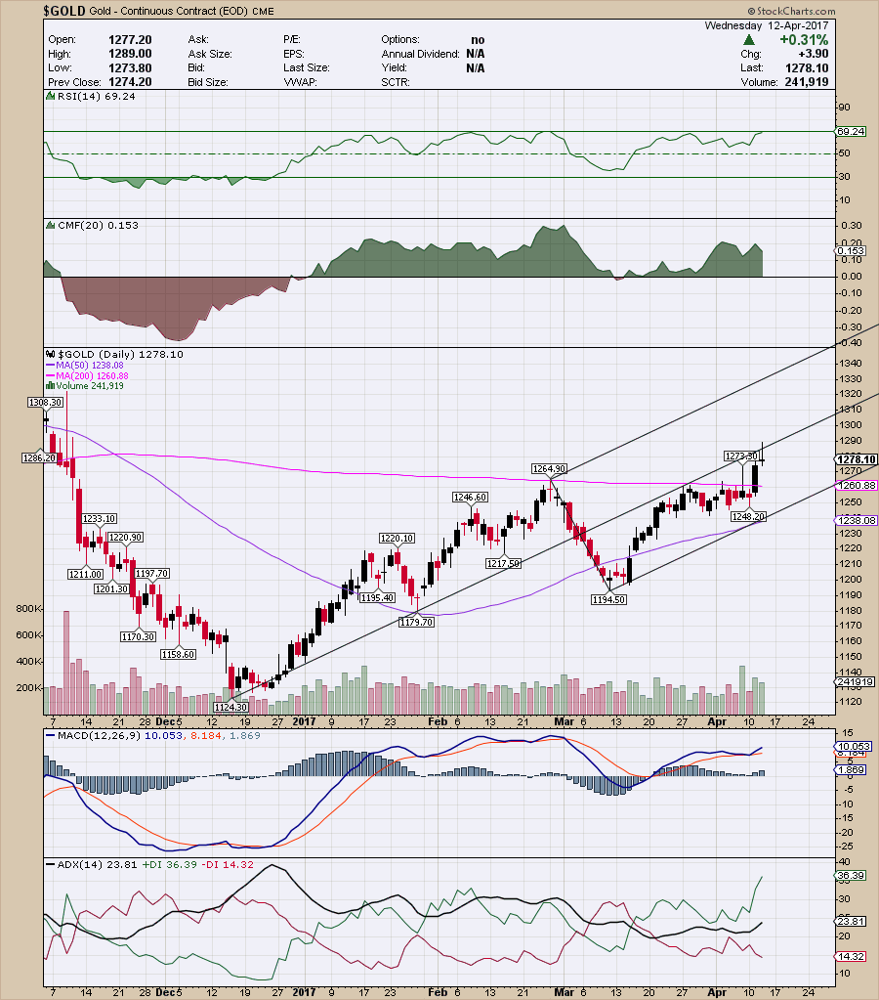Click the +0.31% percent change
The width and height of the screenshot is (879, 1000).
(x=804, y=39)
